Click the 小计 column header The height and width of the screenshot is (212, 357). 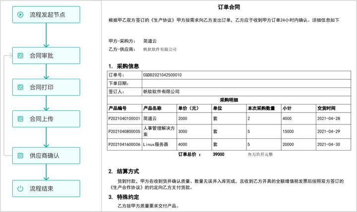(287, 108)
